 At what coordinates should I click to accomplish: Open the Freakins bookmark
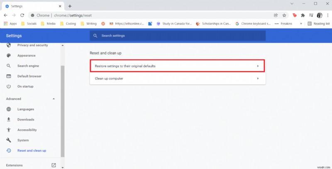[283, 24]
